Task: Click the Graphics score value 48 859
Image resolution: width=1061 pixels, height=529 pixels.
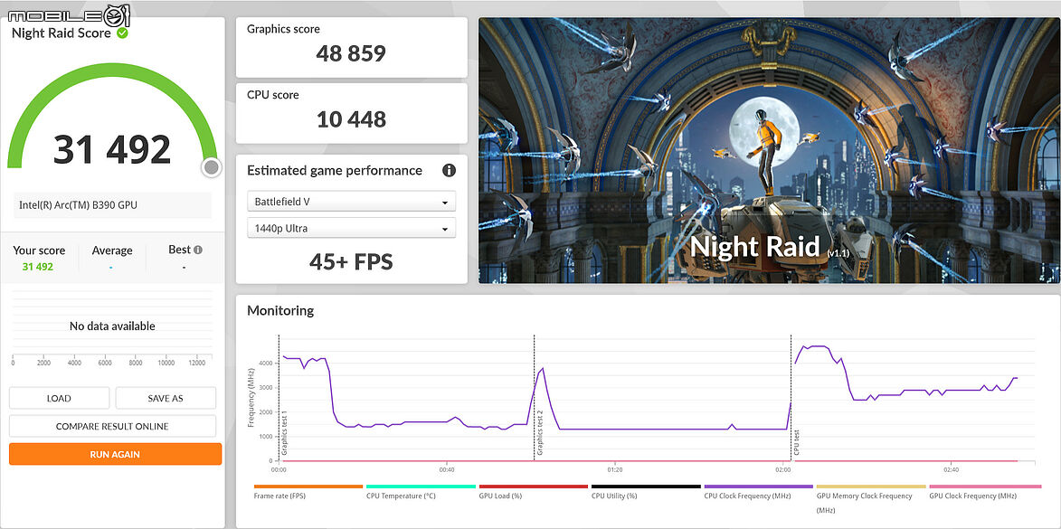Action: tap(351, 53)
